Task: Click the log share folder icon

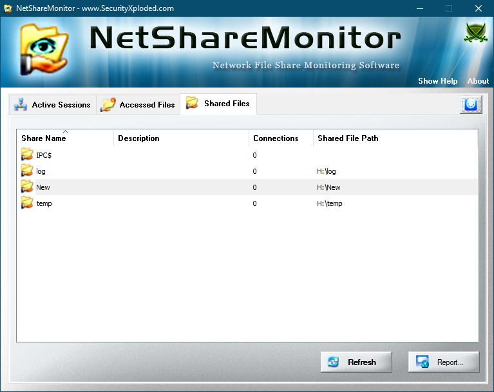Action: coord(27,171)
